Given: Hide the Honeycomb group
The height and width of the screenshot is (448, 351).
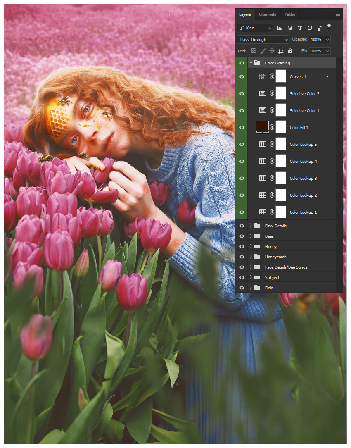Looking at the screenshot, I should point(242,257).
